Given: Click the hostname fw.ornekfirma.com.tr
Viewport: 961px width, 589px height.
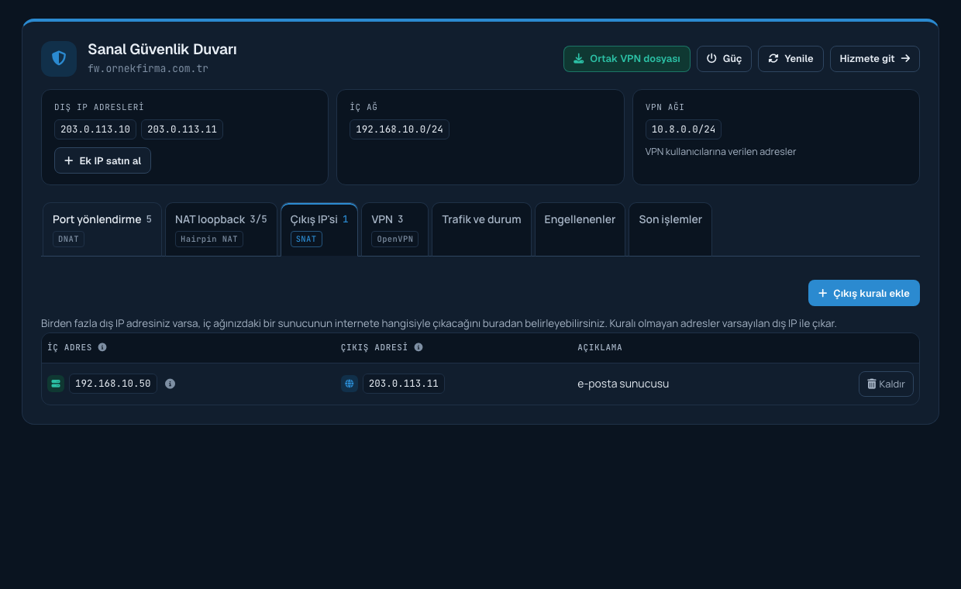Looking at the screenshot, I should coord(148,68).
